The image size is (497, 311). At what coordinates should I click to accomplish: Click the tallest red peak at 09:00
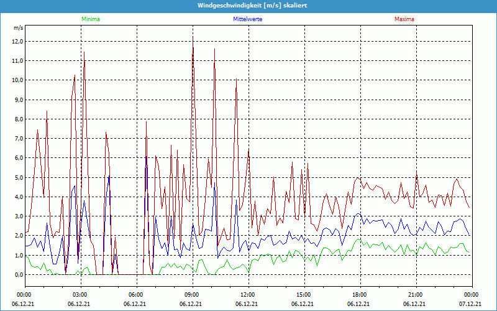point(193,39)
